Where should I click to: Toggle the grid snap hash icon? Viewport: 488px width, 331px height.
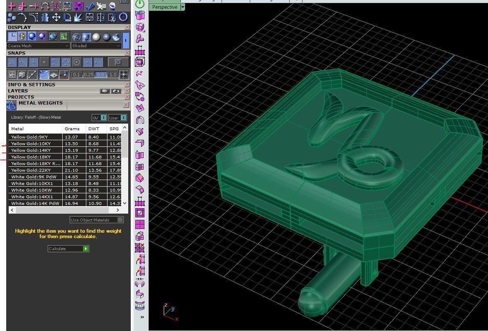[x=124, y=74]
